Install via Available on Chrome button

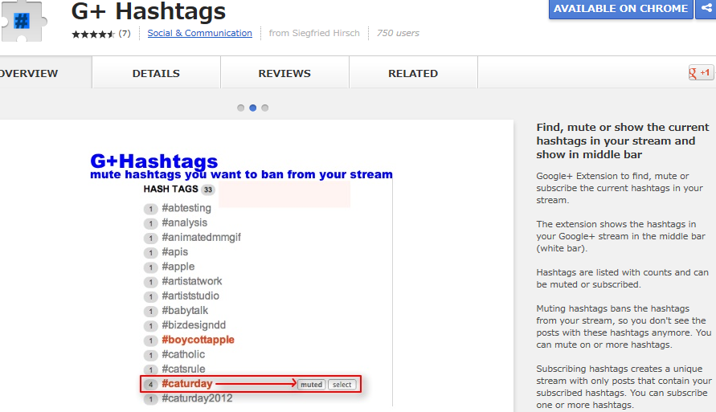tap(620, 9)
